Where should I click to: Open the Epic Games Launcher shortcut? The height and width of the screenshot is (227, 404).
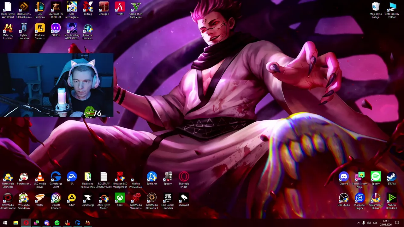[x=168, y=201]
